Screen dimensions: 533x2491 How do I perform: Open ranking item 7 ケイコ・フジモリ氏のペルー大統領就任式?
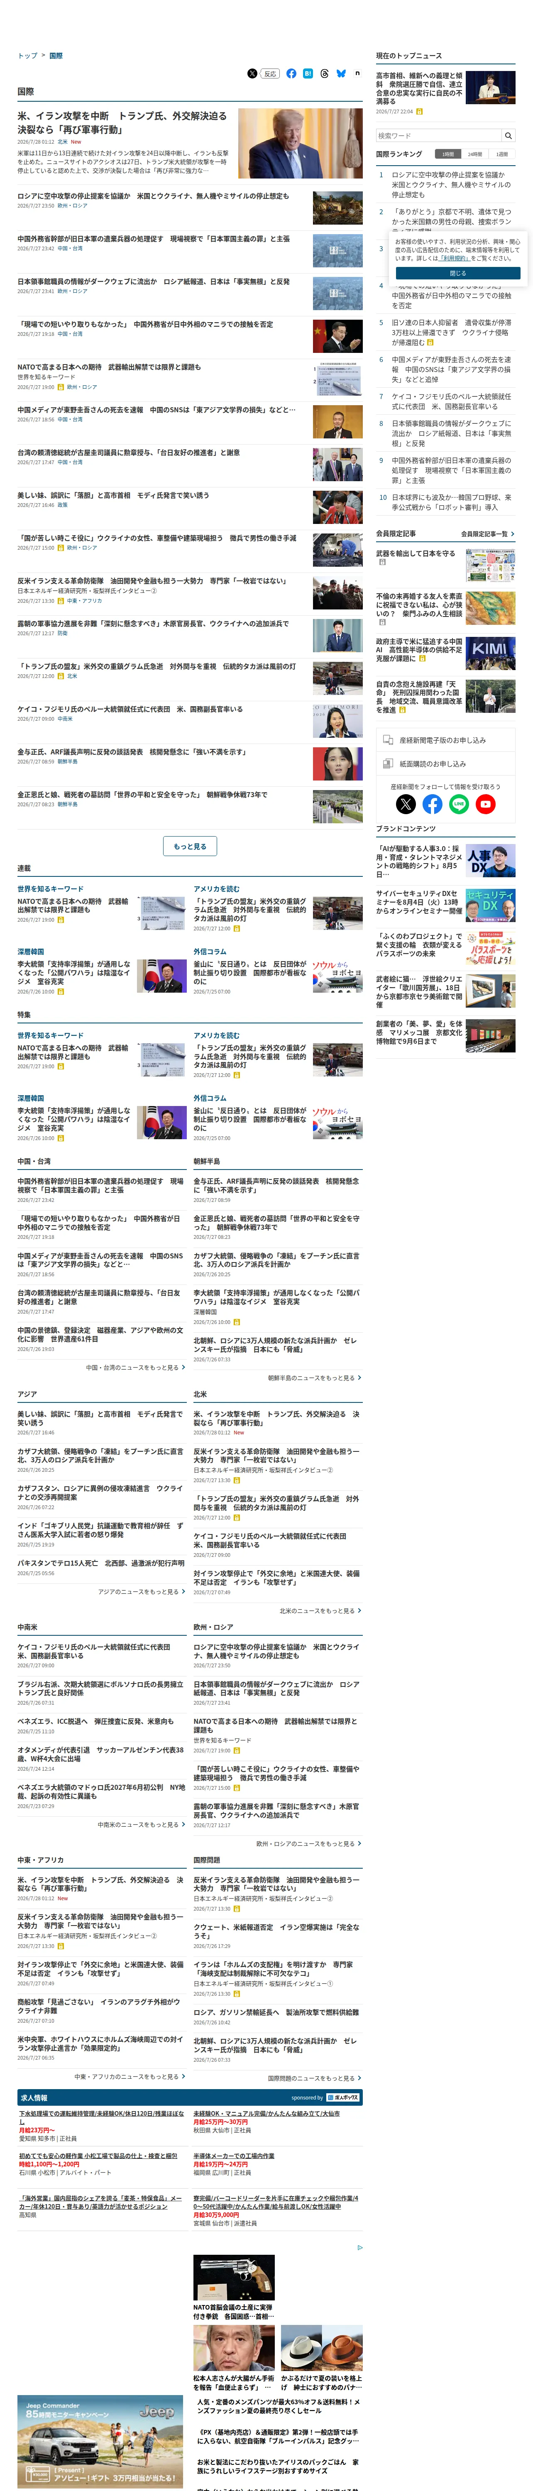452,401
